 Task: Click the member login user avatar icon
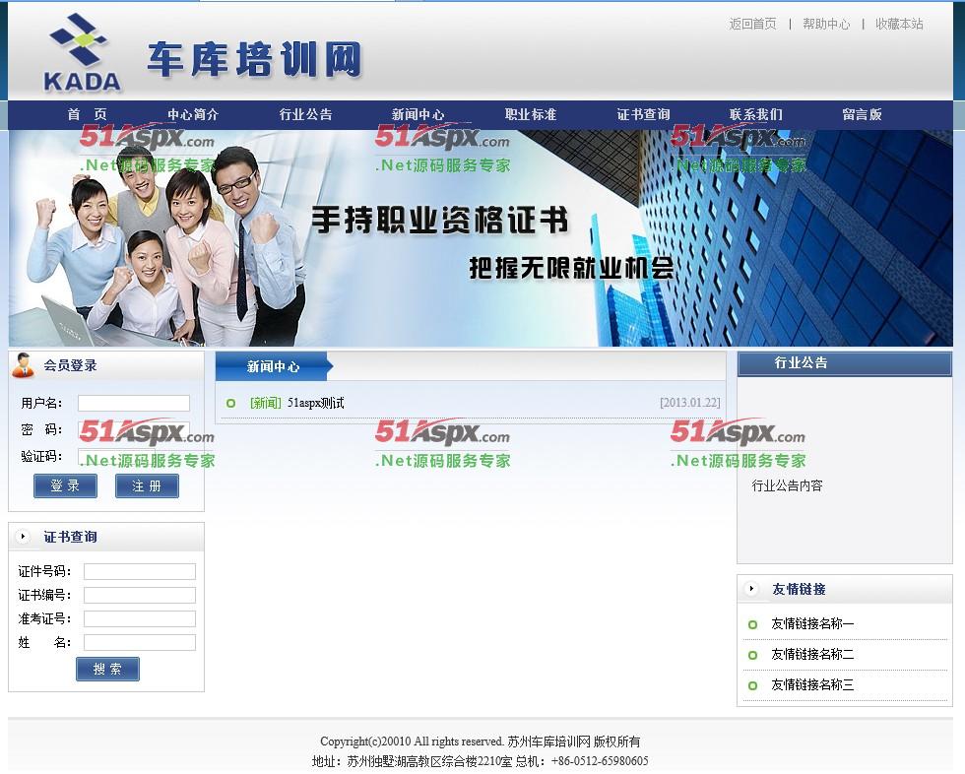(x=24, y=365)
